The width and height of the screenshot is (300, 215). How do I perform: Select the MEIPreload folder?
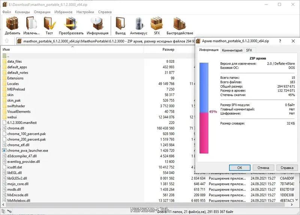pos(16,89)
